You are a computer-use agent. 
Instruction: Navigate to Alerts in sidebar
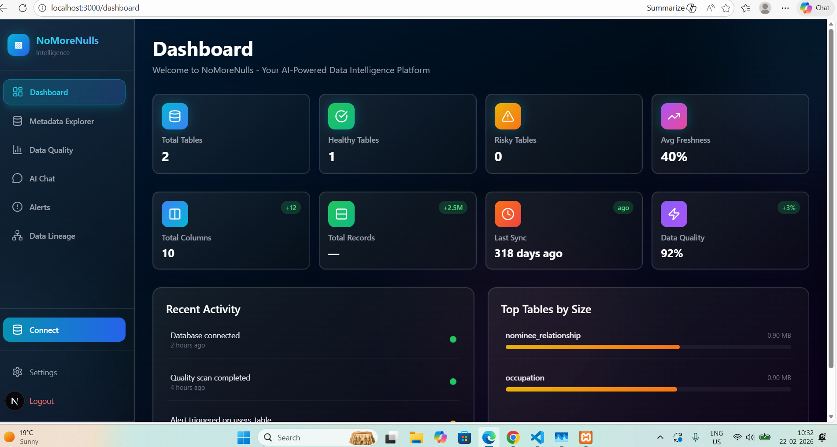pyautogui.click(x=40, y=207)
